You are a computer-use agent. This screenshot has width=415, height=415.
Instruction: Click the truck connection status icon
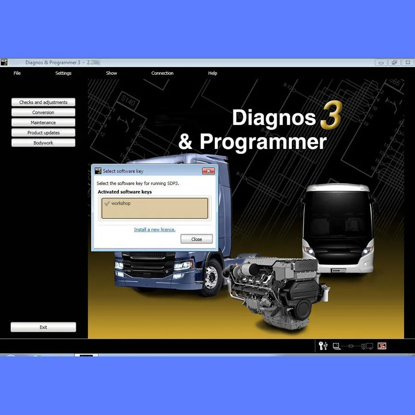367,346
